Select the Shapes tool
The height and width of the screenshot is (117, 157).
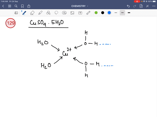coord(48,13)
